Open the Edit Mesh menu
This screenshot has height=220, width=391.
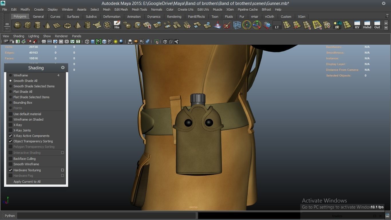click(x=121, y=9)
